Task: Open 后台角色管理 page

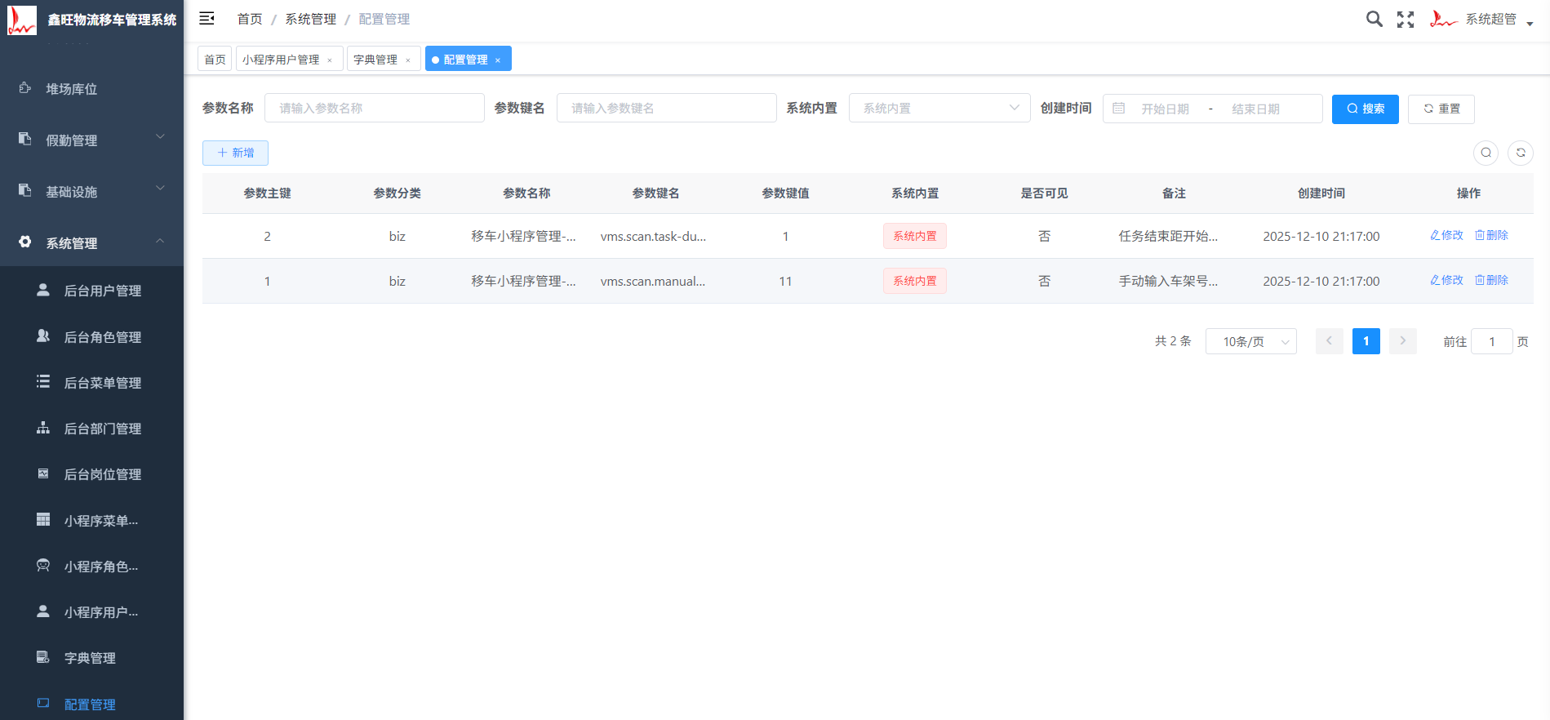Action: pyautogui.click(x=91, y=337)
